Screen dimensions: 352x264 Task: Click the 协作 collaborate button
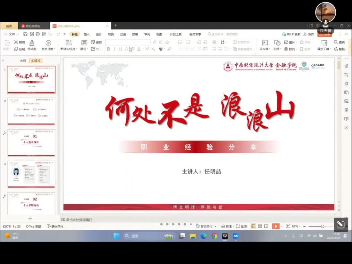tap(309, 34)
